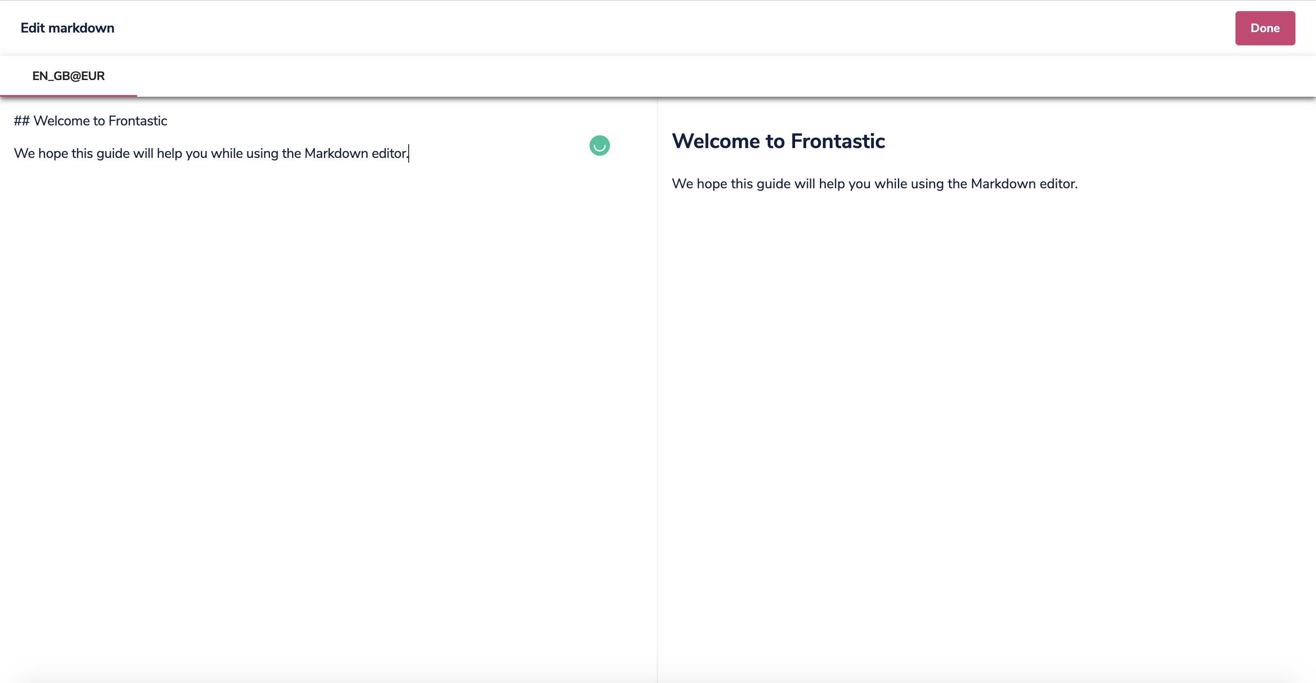Click the '##' heading marker in editor
1316x683 pixels.
pos(21,121)
